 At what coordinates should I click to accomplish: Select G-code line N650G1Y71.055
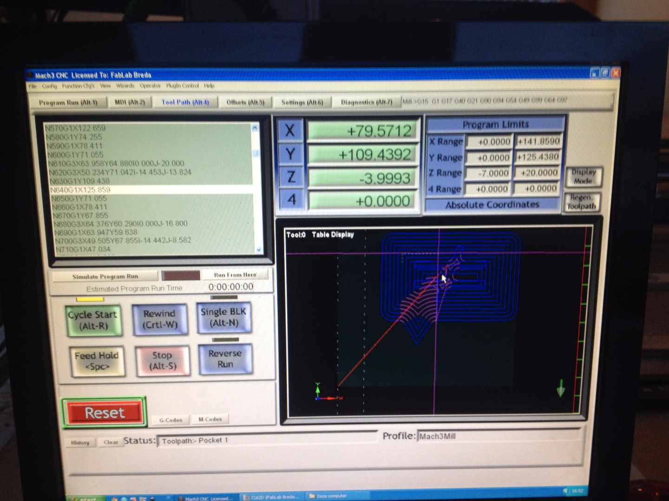[x=152, y=198]
